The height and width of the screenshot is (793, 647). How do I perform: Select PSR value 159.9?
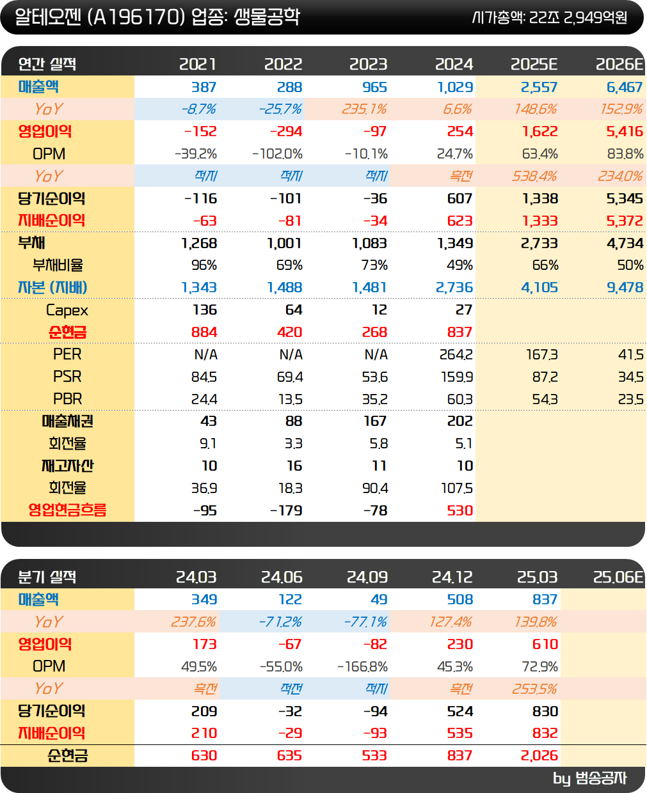[x=456, y=377]
